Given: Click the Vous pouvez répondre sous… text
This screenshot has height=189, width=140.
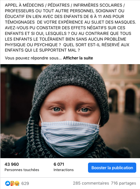Looking at the screenshot, I should click(33, 58).
